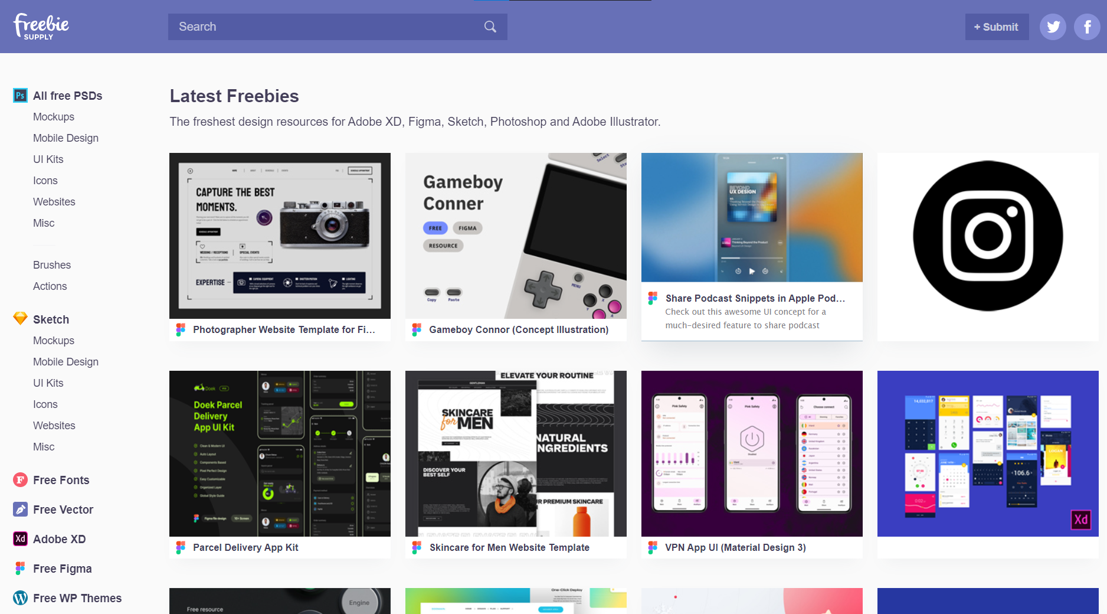
Task: Select the Adobe XD icon in the sidebar
Action: click(20, 538)
